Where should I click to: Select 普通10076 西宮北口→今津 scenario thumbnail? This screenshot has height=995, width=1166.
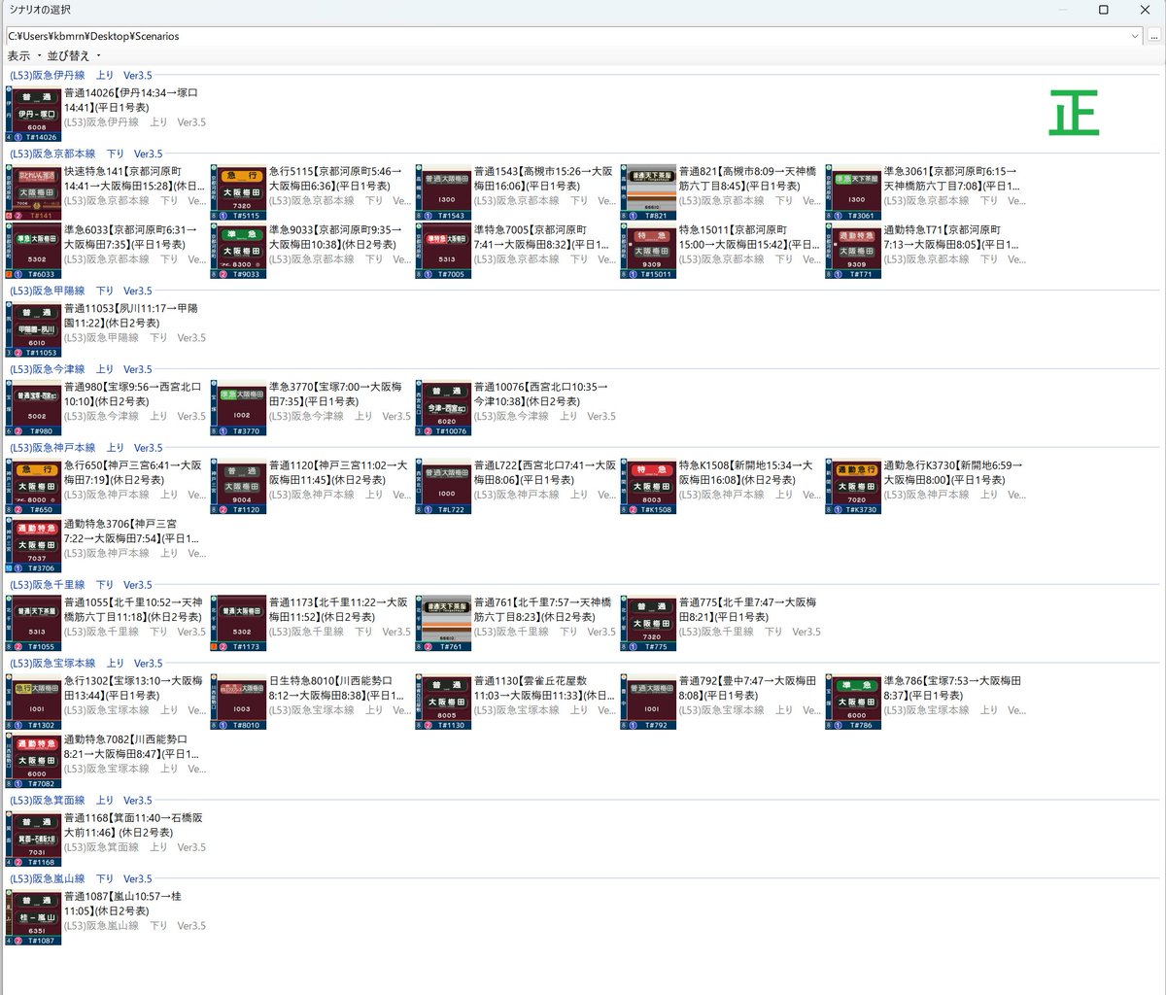pos(443,408)
